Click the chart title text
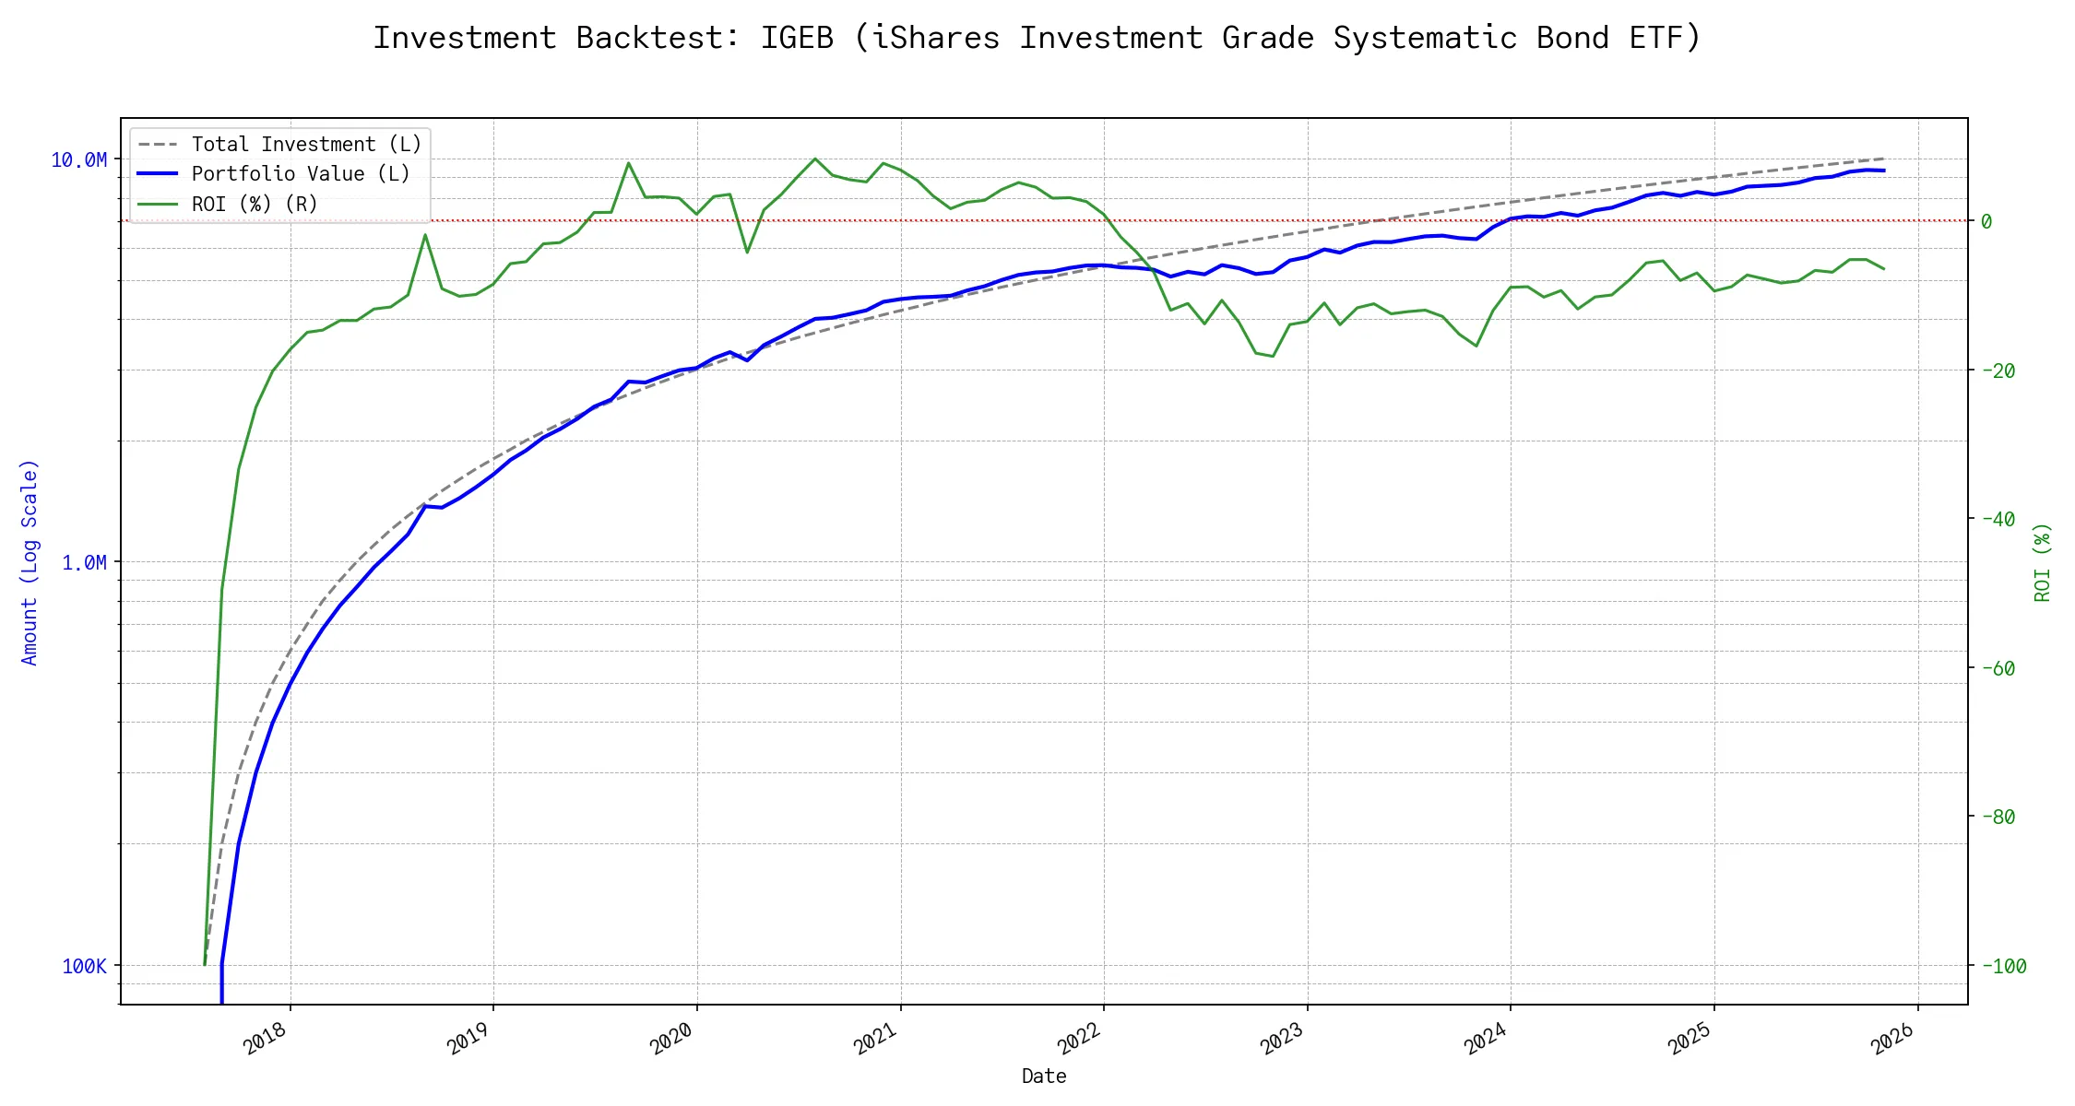Viewport: 2075px width, 1106px height. coord(1037,38)
